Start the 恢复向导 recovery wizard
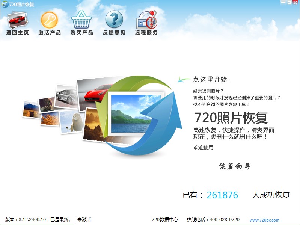This screenshot has width=300, height=225. point(234,166)
